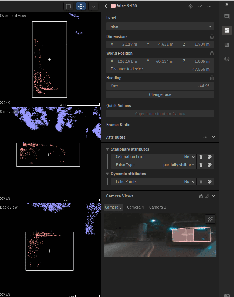The image size is (234, 297).
Task: Click the Camera 3 image preview
Action: tap(160, 235)
